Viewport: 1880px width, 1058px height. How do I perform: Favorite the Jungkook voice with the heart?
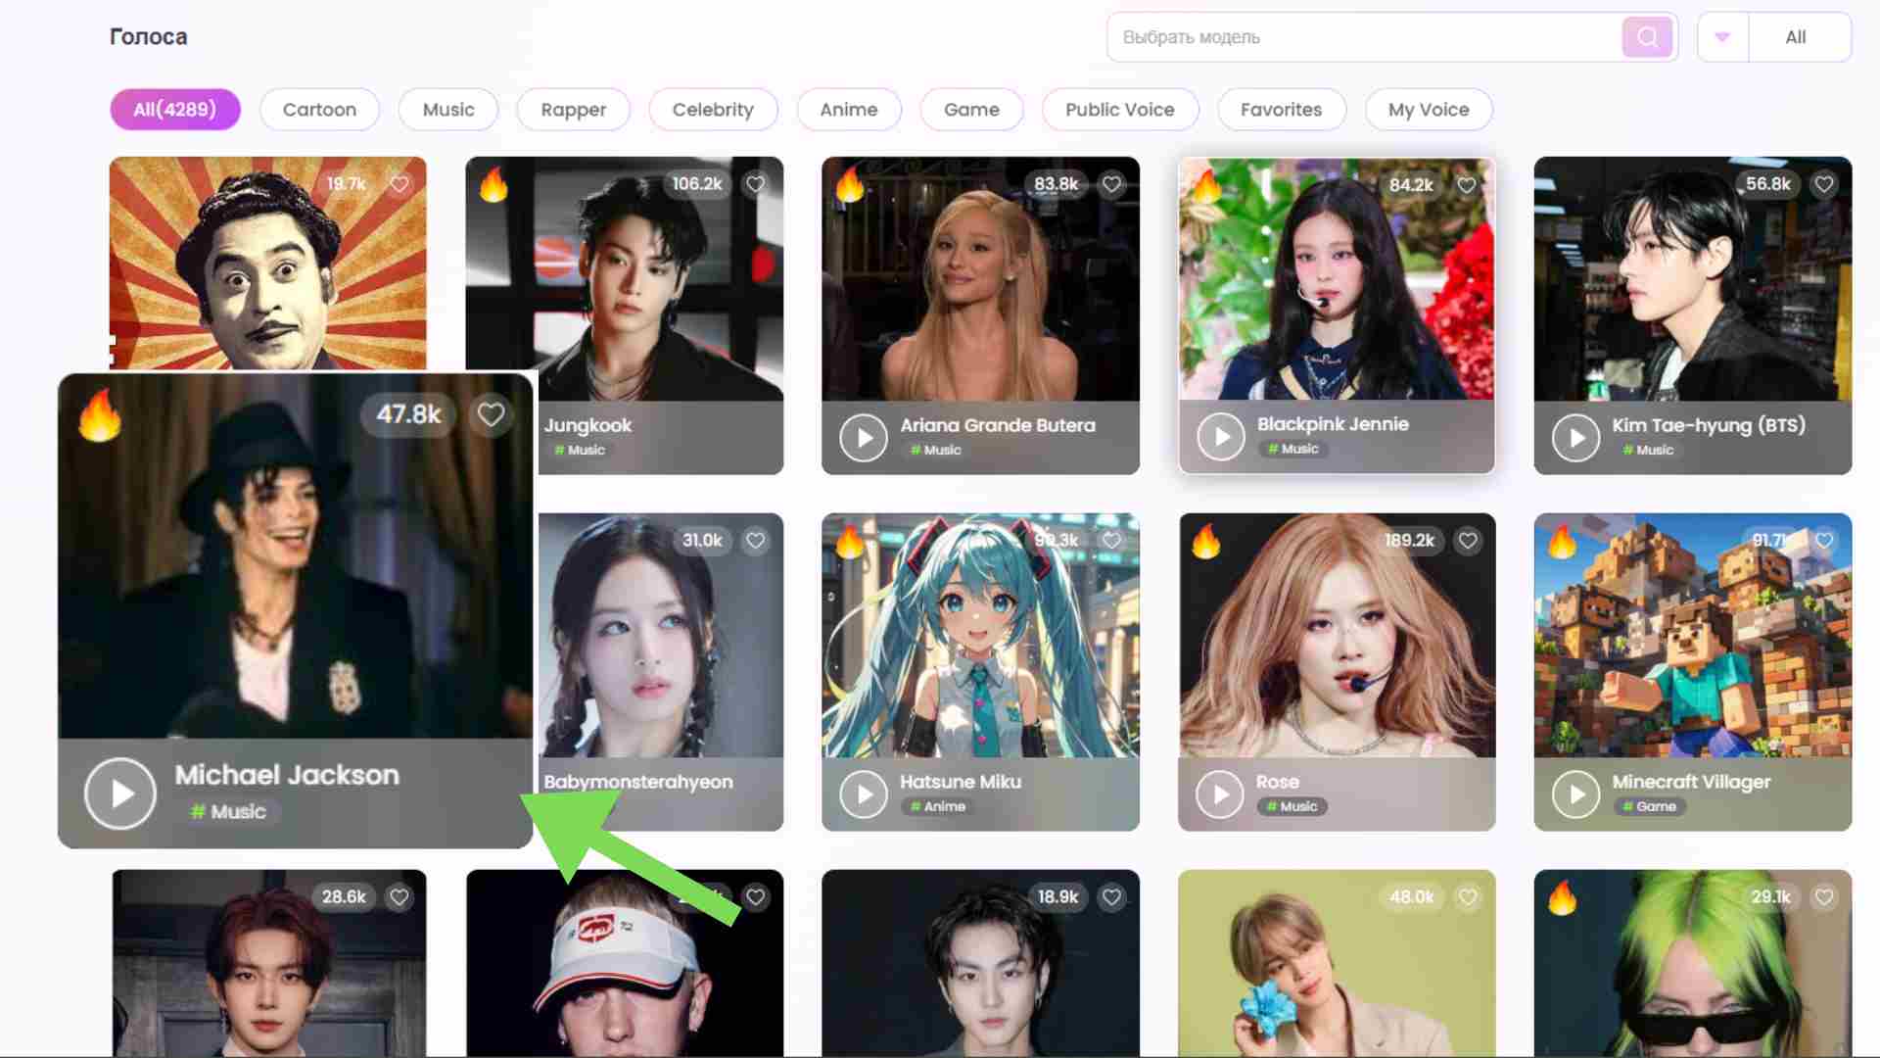pos(756,184)
